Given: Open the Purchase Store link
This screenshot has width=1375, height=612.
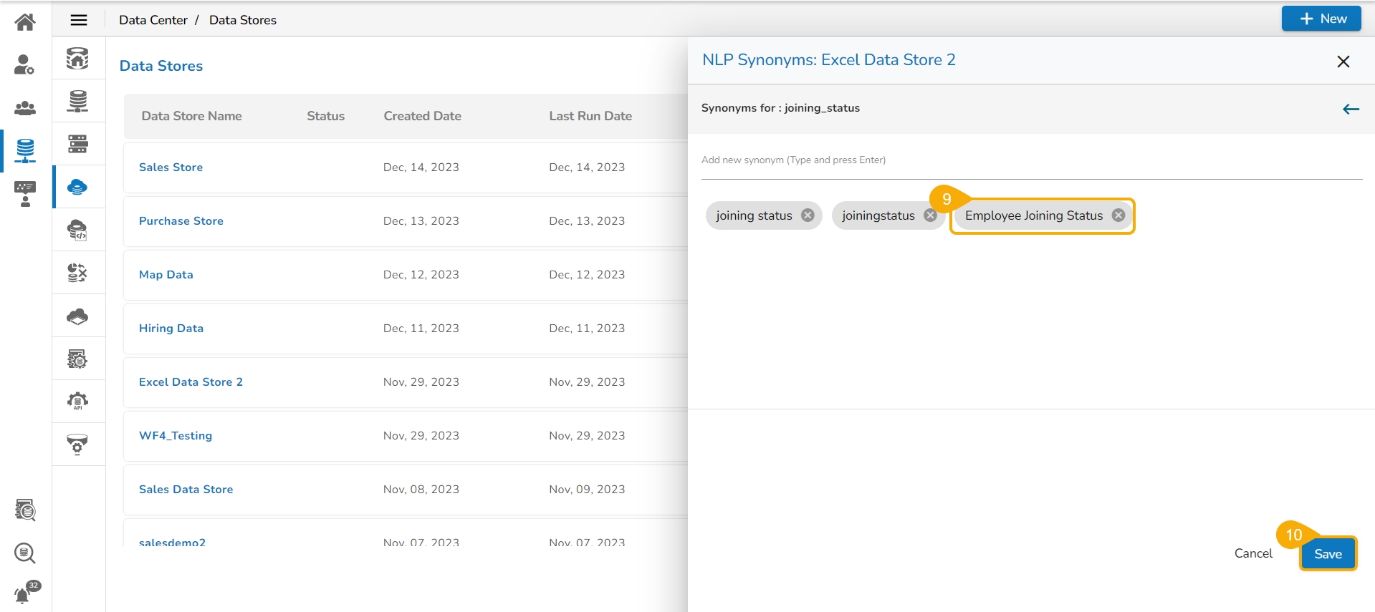Looking at the screenshot, I should pos(181,221).
